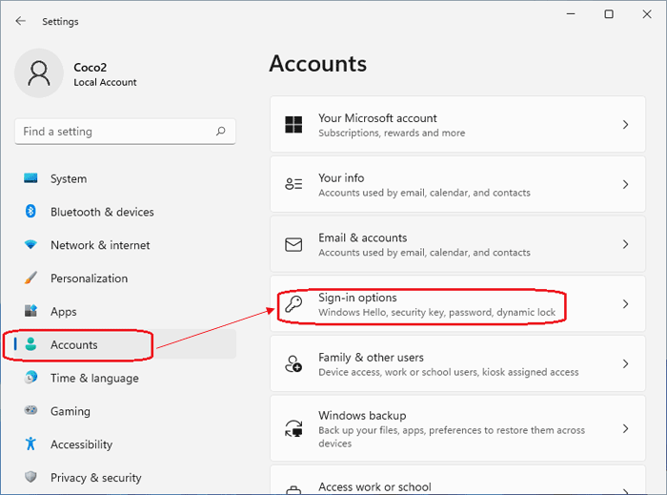Click the add-user icon for Family & other users
667x495 pixels.
pos(293,364)
